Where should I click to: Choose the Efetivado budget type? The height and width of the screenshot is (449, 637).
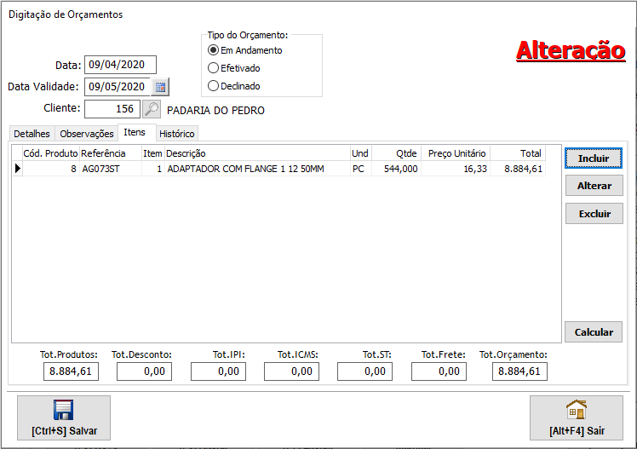pos(214,68)
